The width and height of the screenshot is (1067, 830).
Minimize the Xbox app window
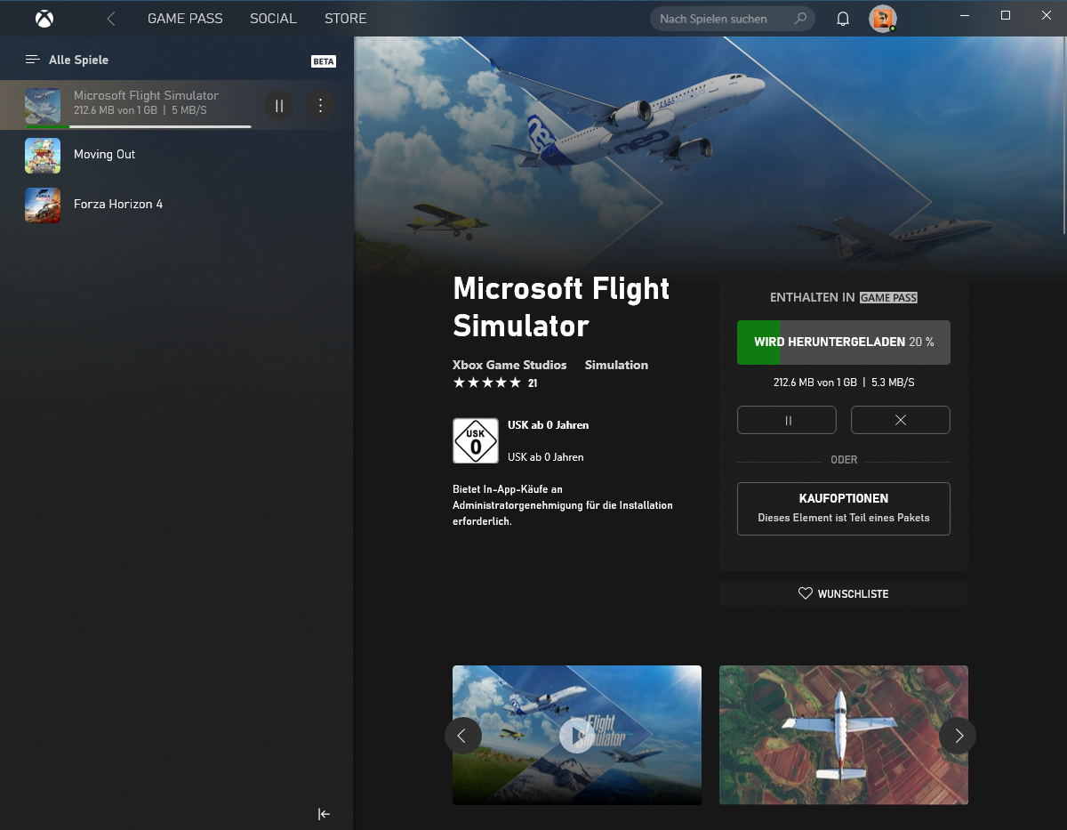(965, 15)
